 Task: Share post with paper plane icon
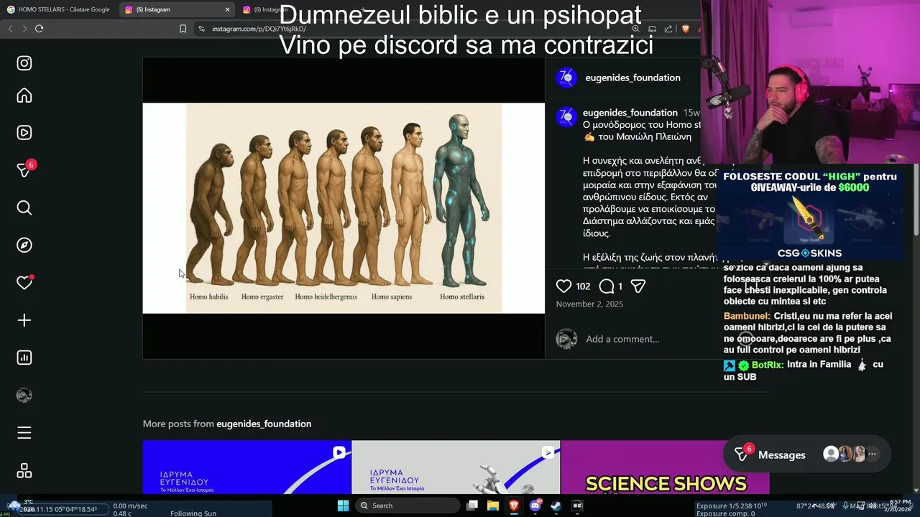coord(638,287)
